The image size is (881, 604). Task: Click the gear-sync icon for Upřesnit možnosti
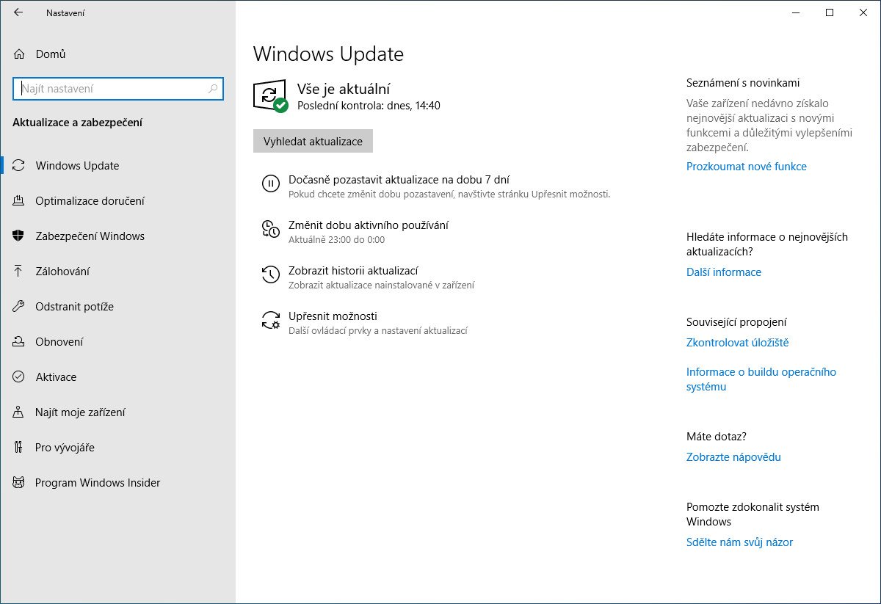tap(271, 320)
